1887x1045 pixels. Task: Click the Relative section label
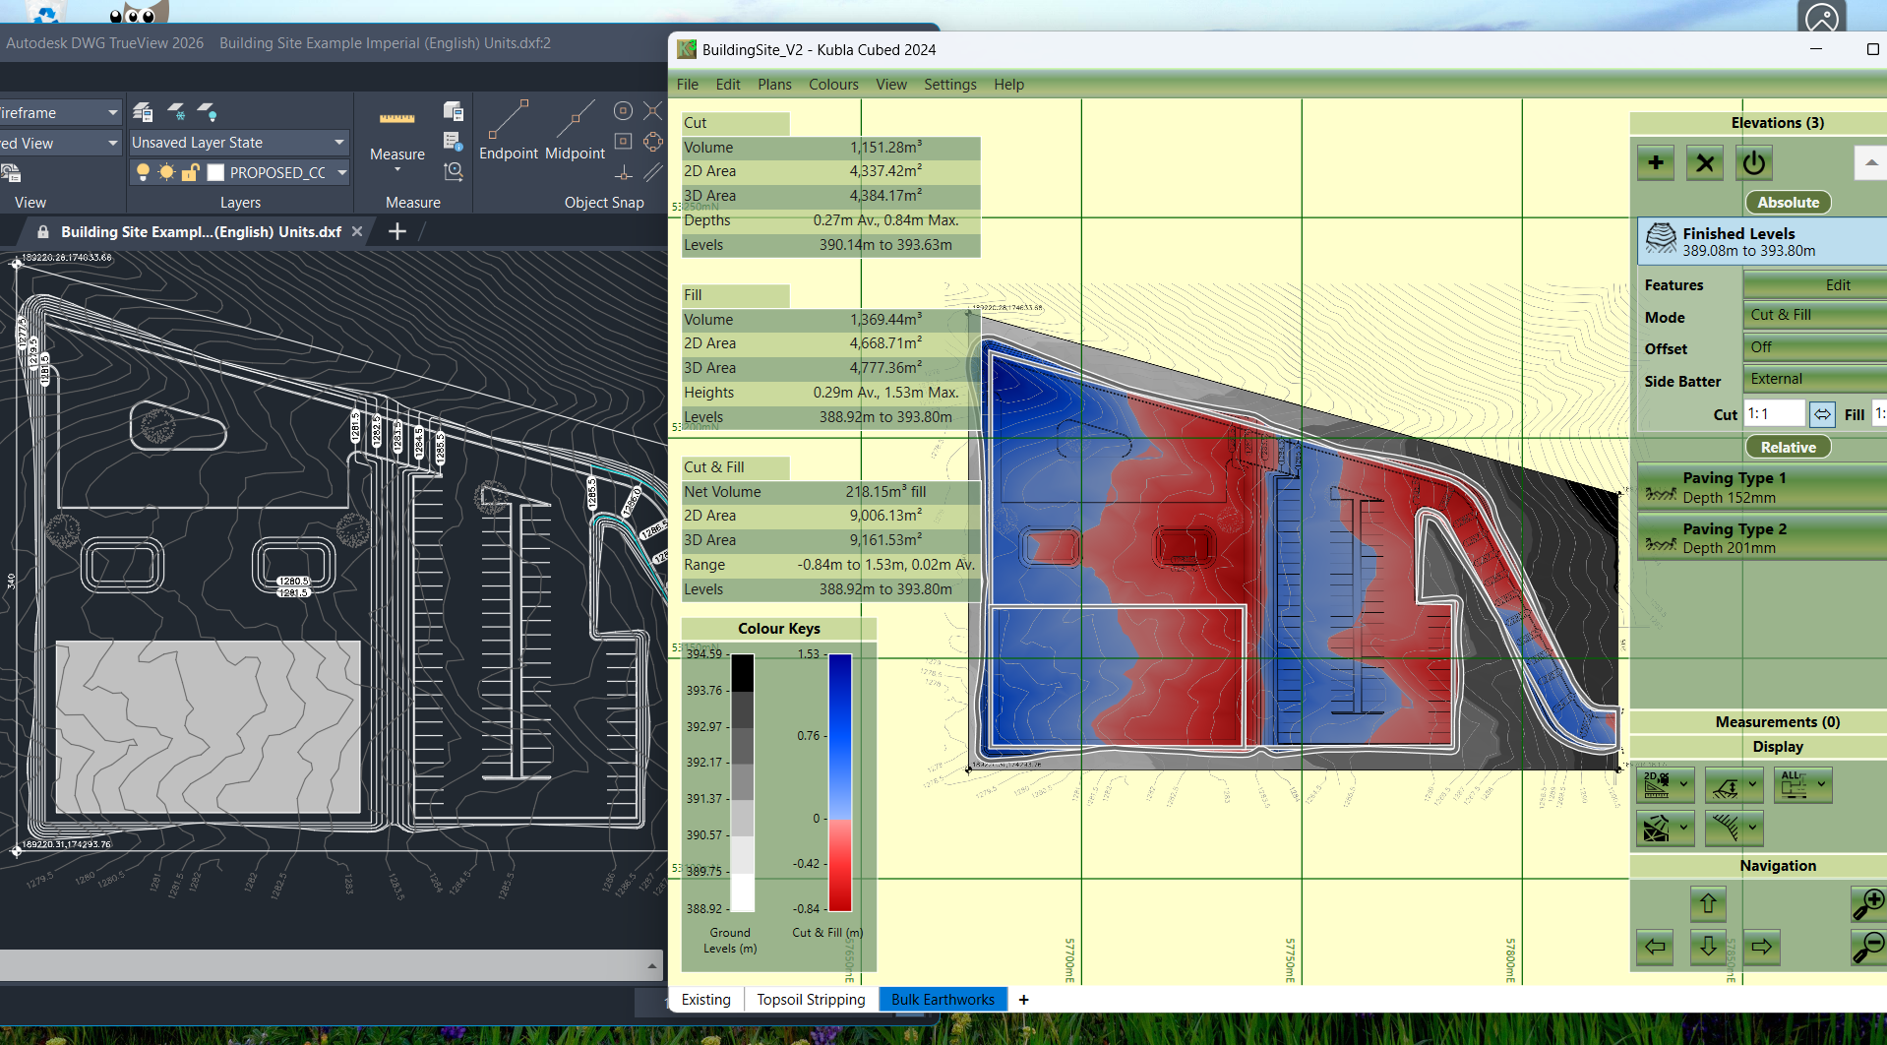(1789, 448)
